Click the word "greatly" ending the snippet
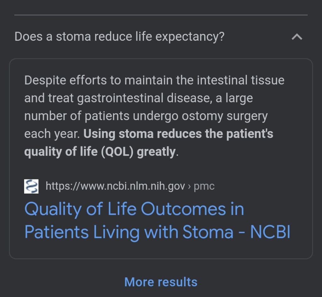 point(156,152)
